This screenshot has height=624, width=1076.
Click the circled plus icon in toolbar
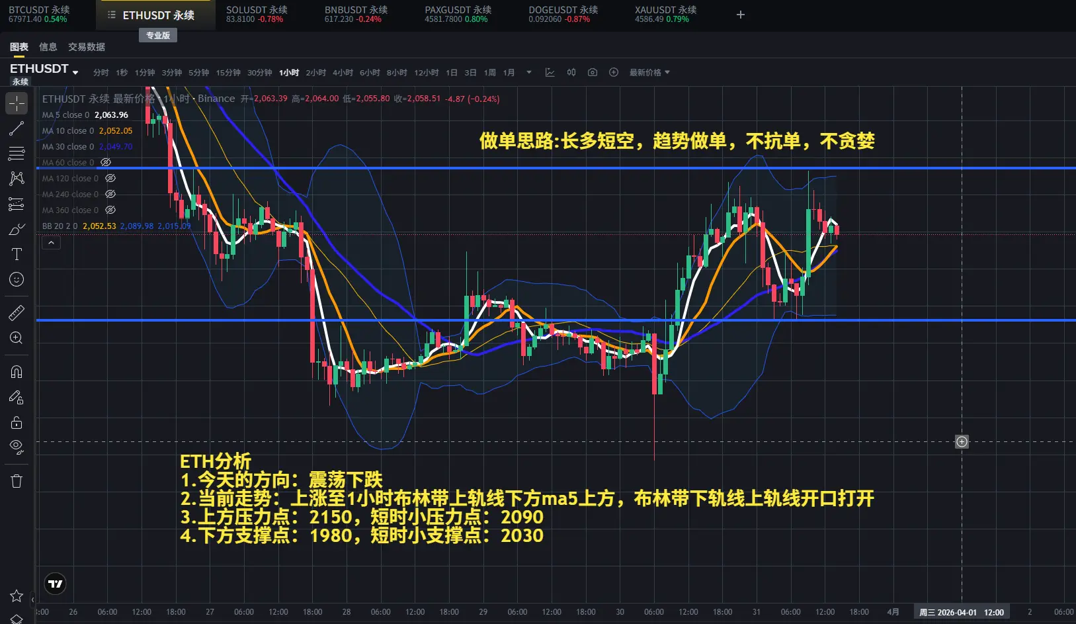[614, 72]
